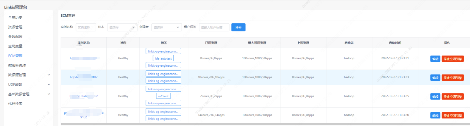Viewport: 470px width, 126px height.
Task: Click the 租户标签 tenant label input field
Action: (x=214, y=27)
